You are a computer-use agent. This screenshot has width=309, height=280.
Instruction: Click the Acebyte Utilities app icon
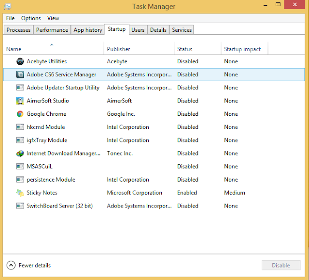click(20, 61)
